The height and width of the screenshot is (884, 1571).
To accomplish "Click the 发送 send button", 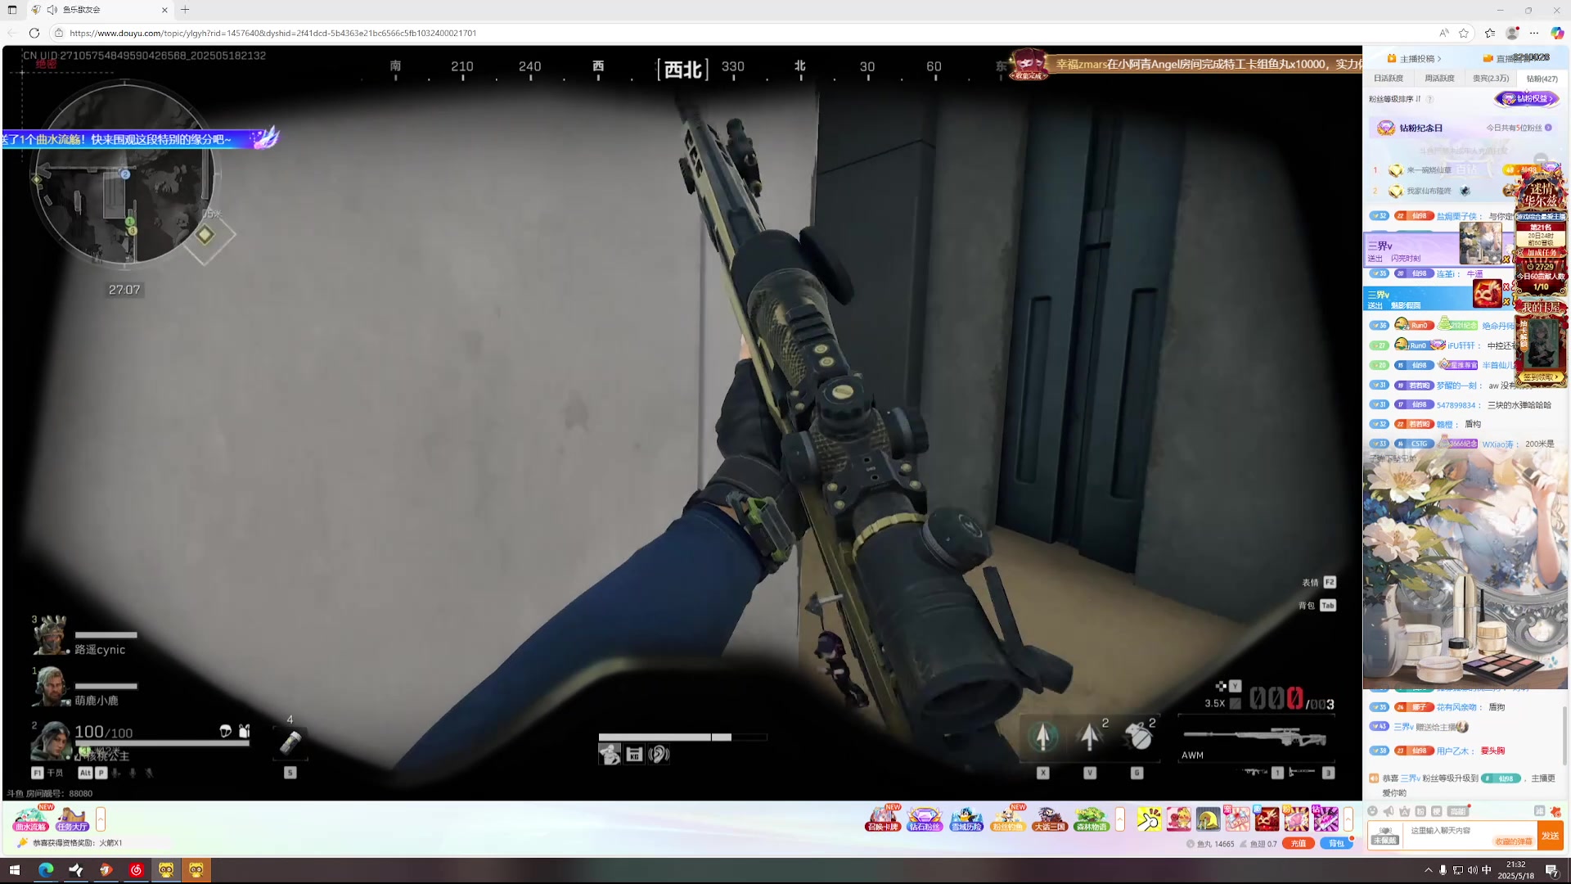I will 1550,836.
